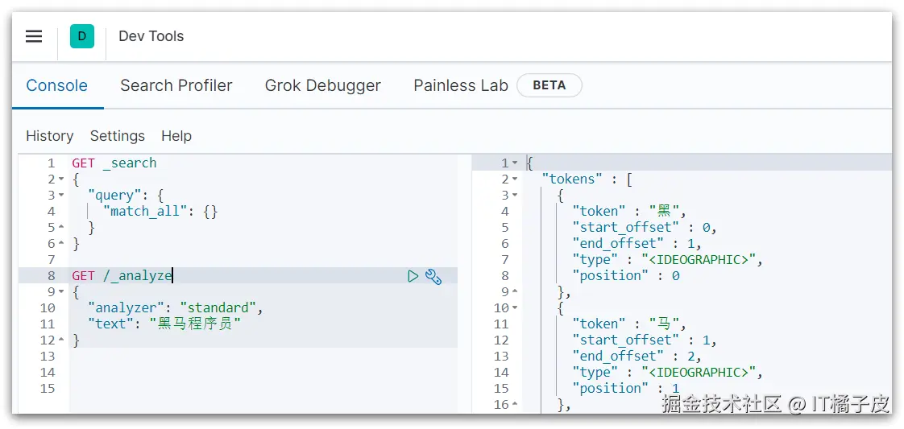The width and height of the screenshot is (904, 429).
Task: Click the BETA badge
Action: [549, 85]
